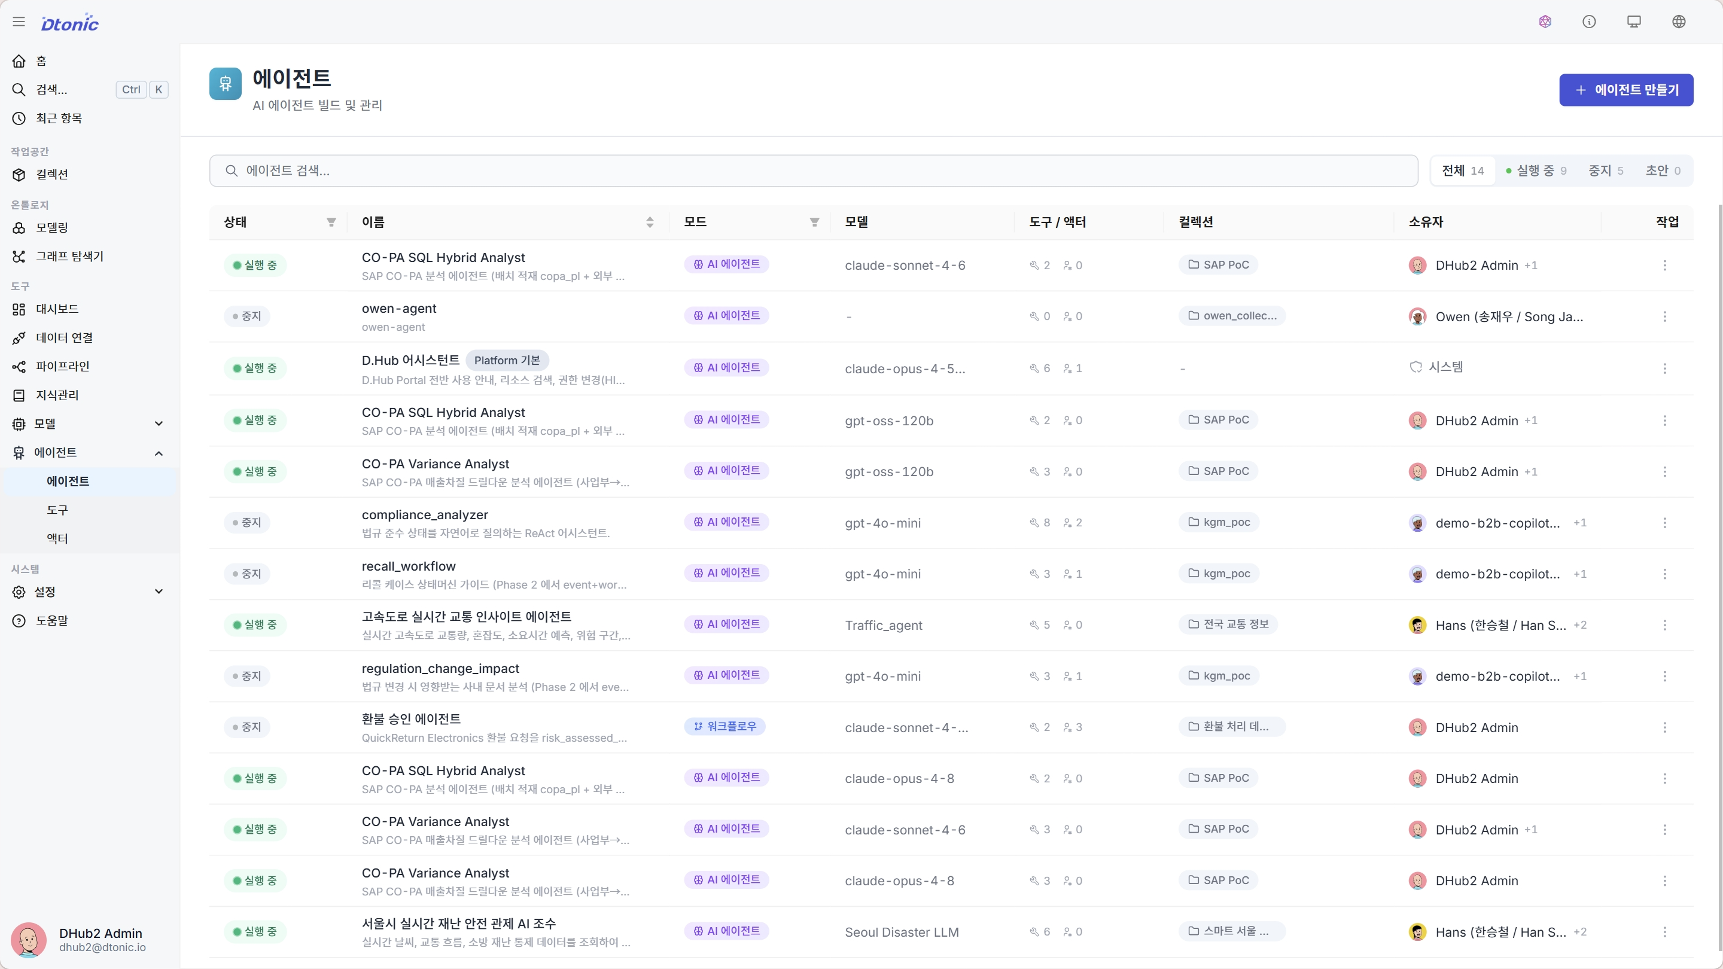
Task: Click the Dtonic logo
Action: click(69, 23)
